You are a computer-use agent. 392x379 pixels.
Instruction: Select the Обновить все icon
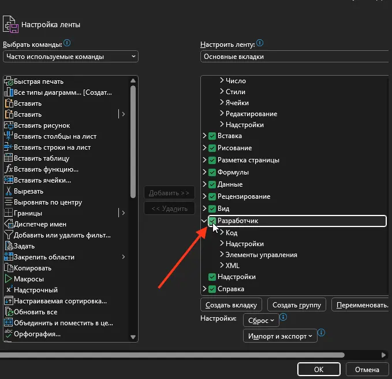9,312
